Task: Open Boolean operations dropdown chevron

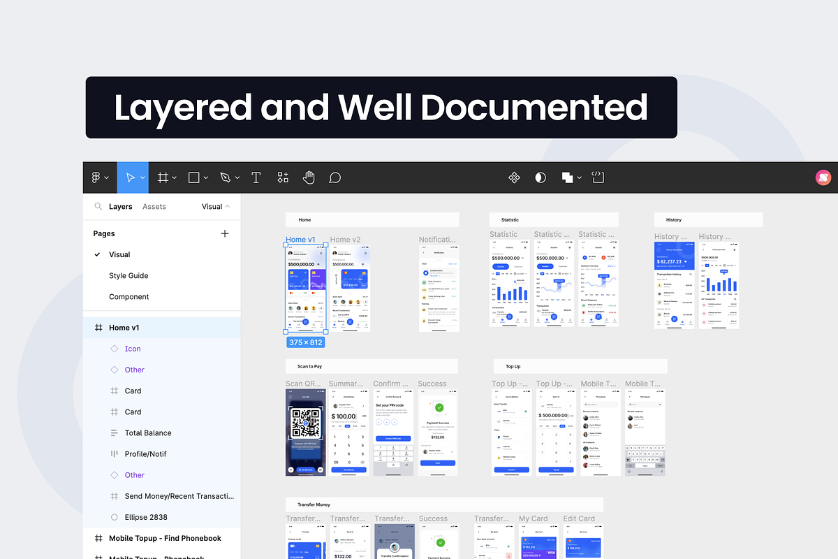Action: click(x=579, y=178)
